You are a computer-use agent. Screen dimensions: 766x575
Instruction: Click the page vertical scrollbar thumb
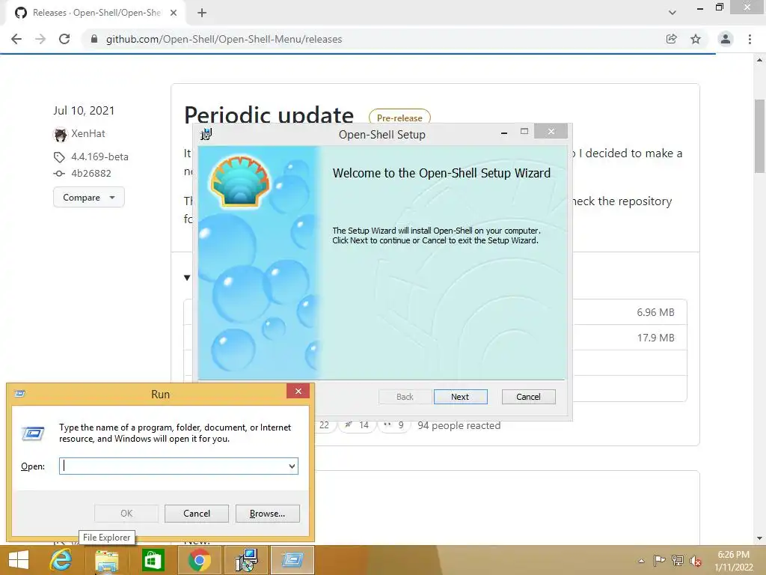click(759, 136)
